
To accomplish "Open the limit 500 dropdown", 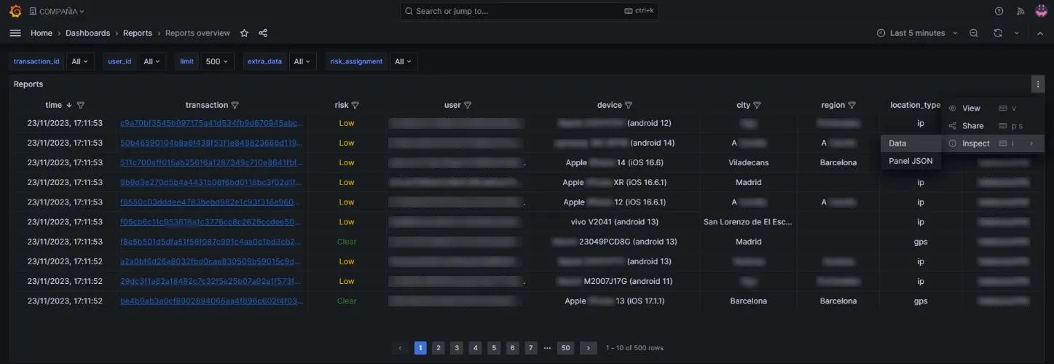I will click(217, 62).
